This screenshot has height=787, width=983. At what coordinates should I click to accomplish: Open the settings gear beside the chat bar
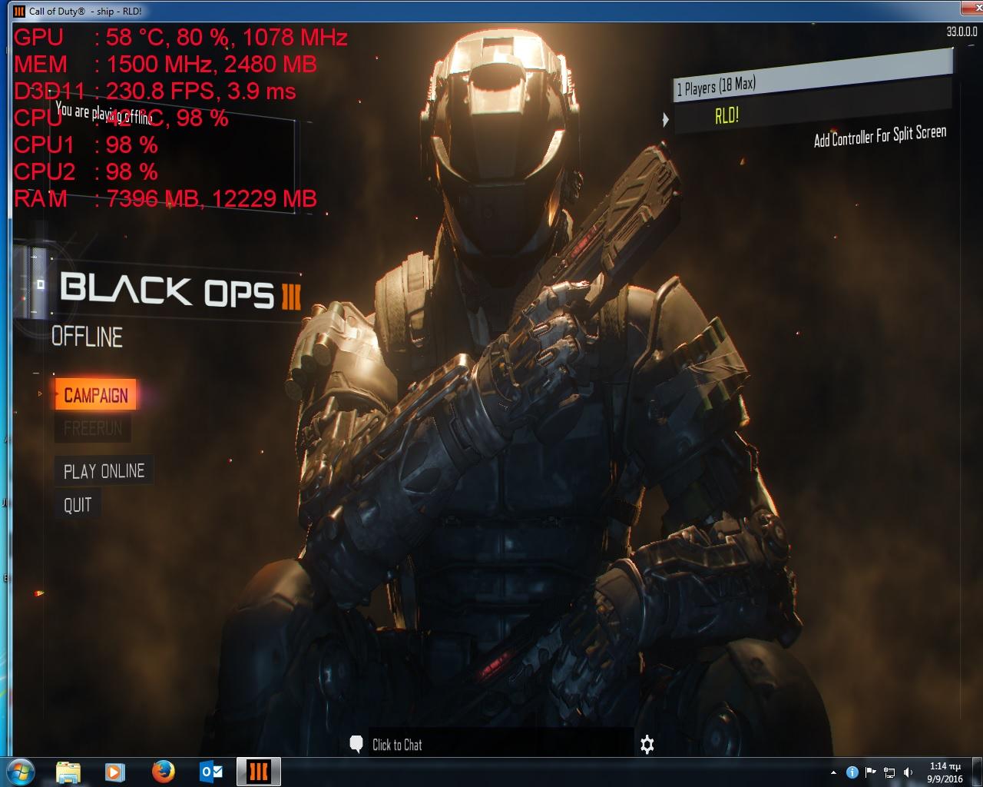click(x=647, y=744)
